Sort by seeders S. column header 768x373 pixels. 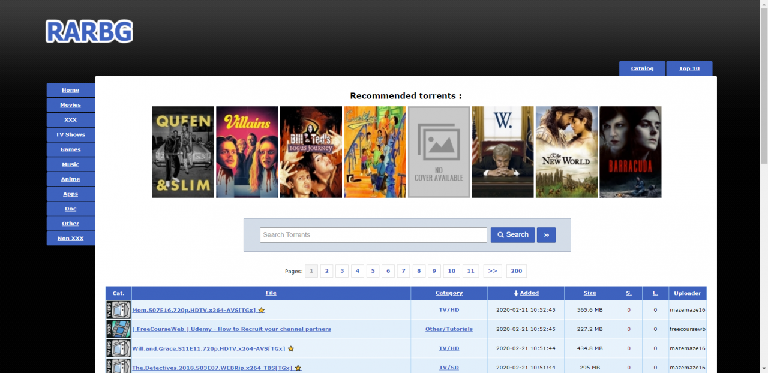tap(629, 293)
